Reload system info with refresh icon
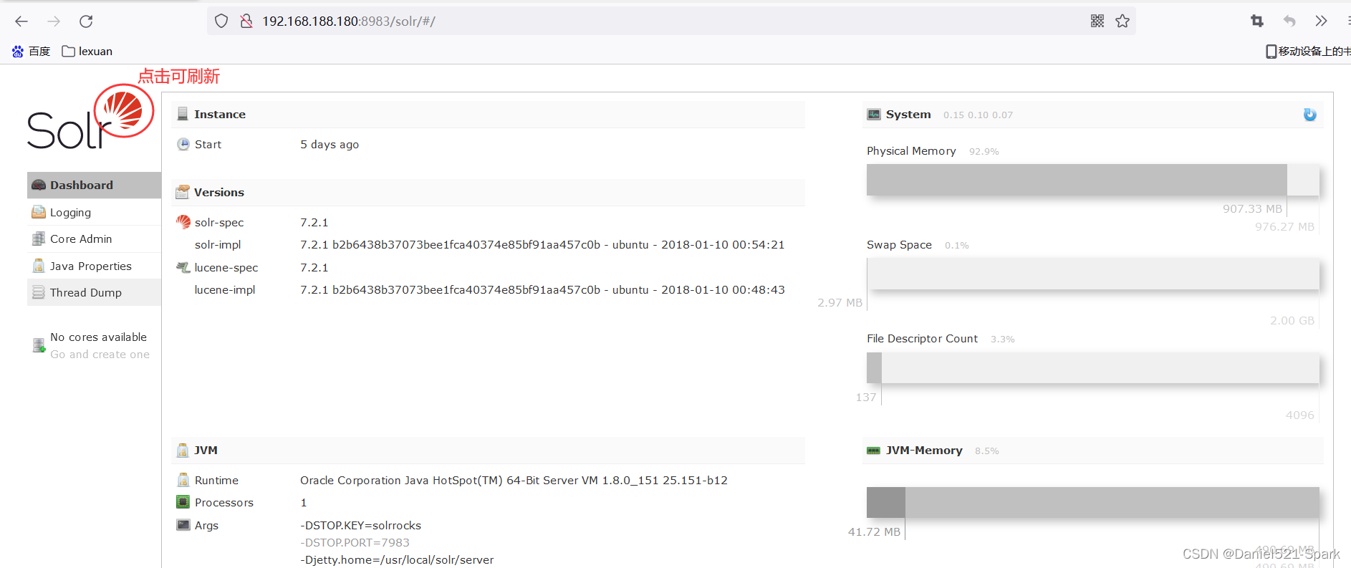Viewport: 1351px width, 568px height. (x=1309, y=115)
